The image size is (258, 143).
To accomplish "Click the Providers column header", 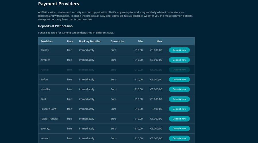I will (x=46, y=41).
